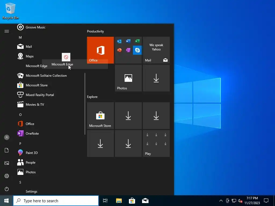Open the clock and date

coord(252,201)
